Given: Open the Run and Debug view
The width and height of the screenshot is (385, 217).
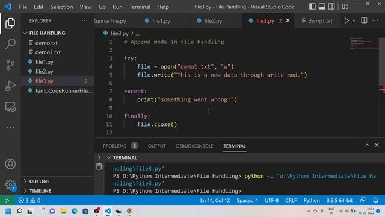Looking at the screenshot, I should (10, 86).
